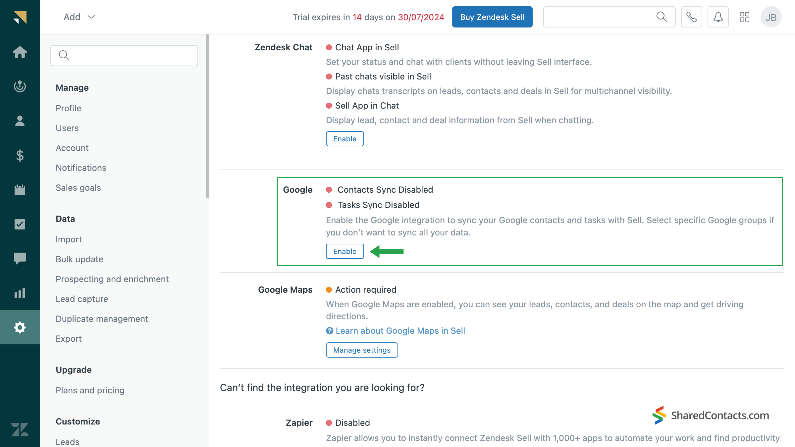Open Leads under Customize
795x447 pixels.
(68, 442)
